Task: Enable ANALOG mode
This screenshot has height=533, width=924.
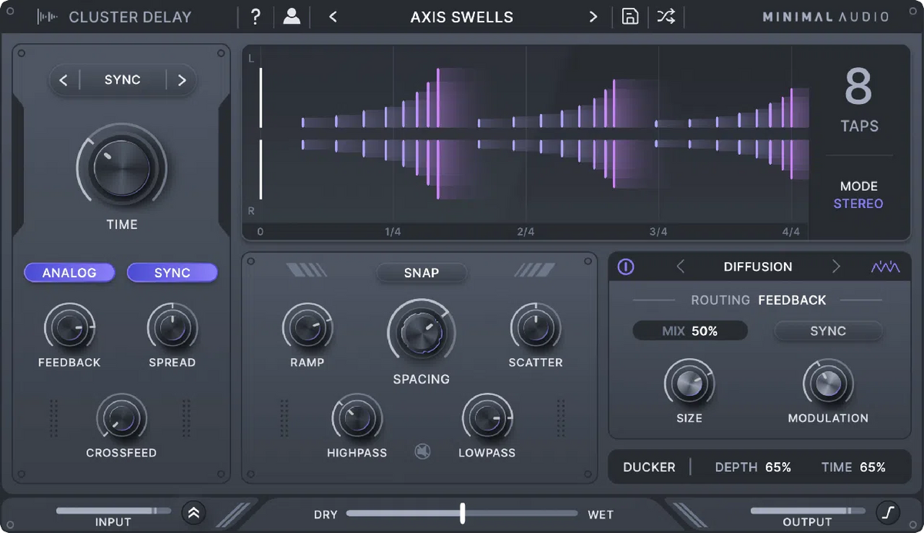Action: pyautogui.click(x=69, y=272)
